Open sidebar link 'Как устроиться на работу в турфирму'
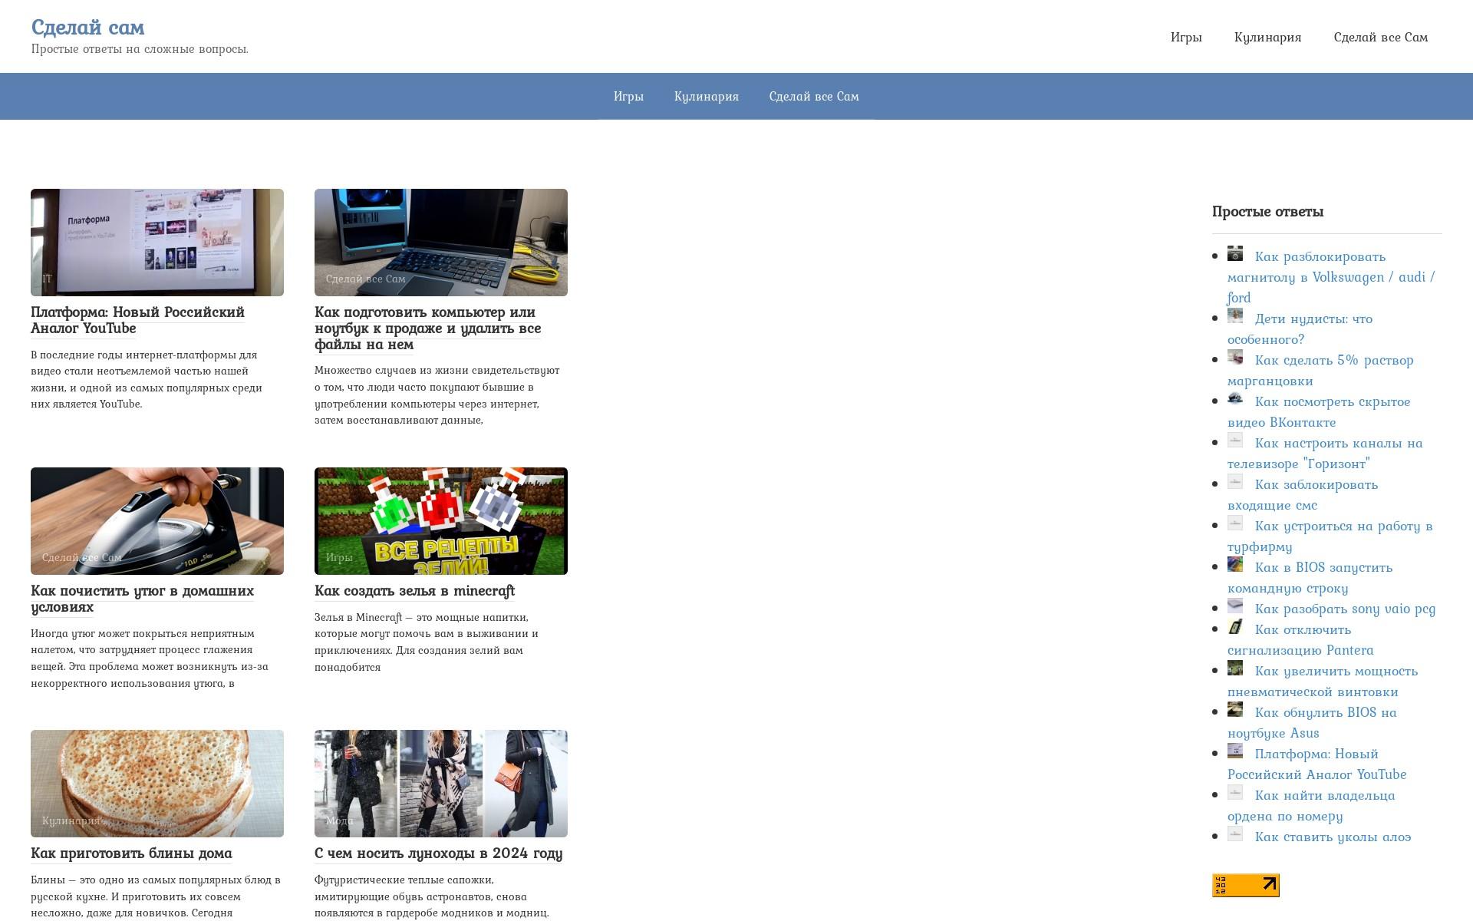 (1330, 536)
